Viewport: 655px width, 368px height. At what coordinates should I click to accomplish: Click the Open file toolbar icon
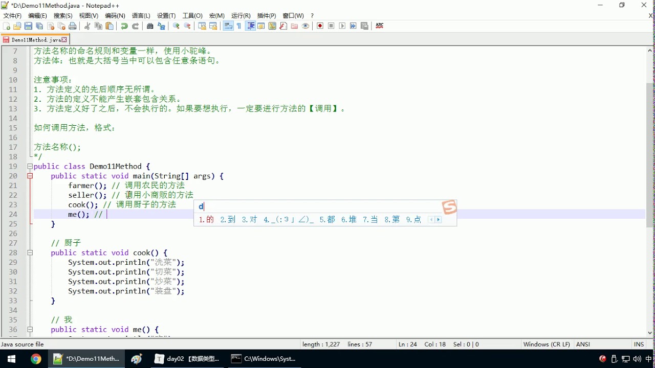[x=17, y=26]
